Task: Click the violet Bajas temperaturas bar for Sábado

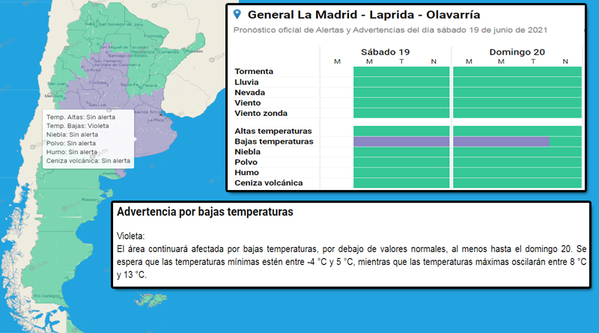Action: point(401,141)
